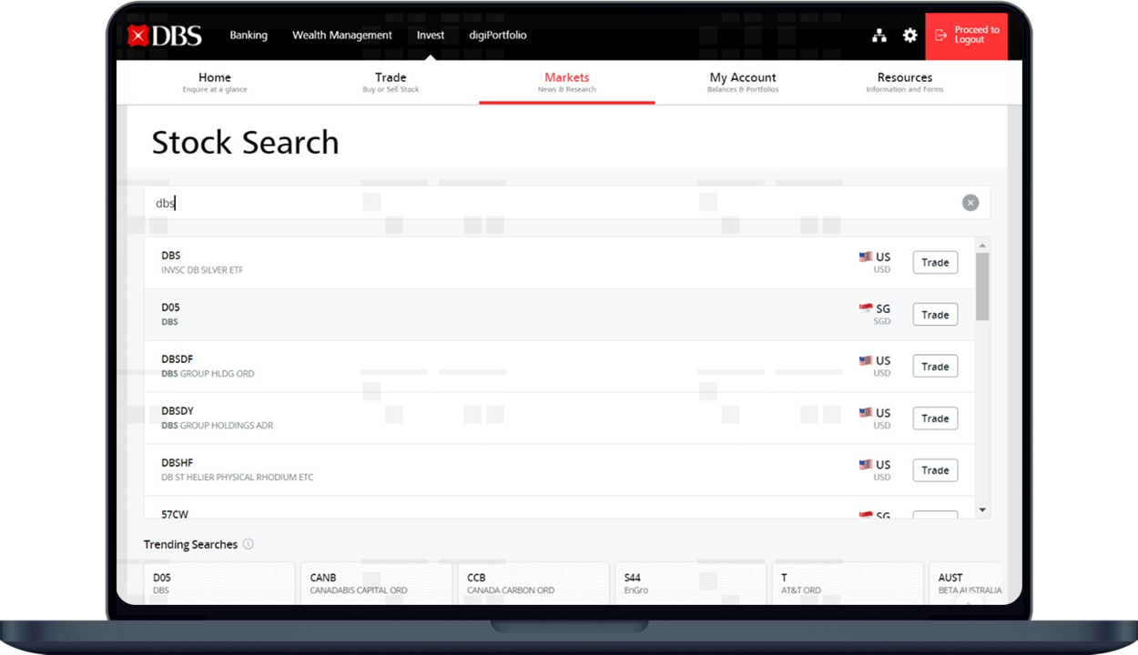Trade DBSHF DB ST HELIER RHODIUM ETC
The height and width of the screenshot is (655, 1138).
935,470
